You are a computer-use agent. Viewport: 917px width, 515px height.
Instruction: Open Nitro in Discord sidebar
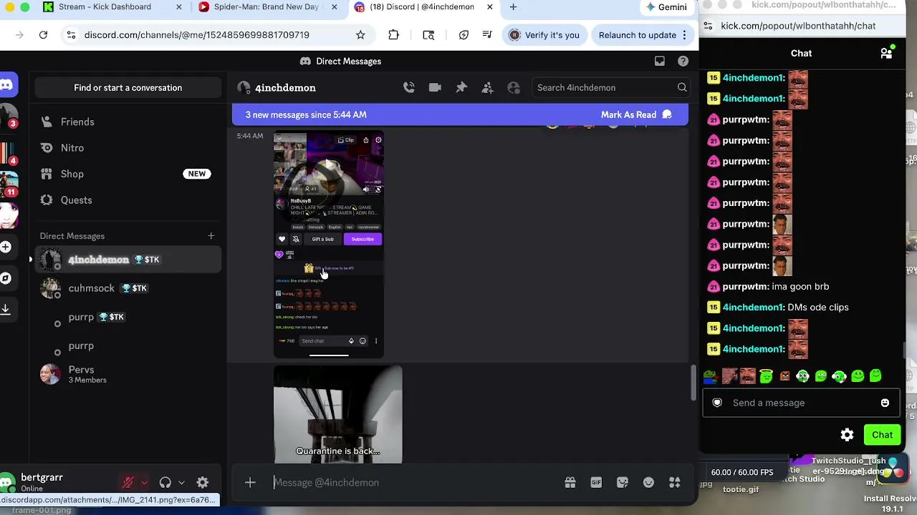pyautogui.click(x=128, y=148)
